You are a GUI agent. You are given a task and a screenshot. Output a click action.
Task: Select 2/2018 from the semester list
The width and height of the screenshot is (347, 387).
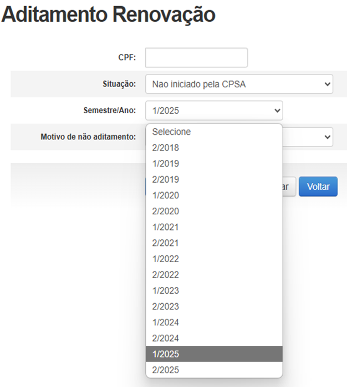click(213, 148)
